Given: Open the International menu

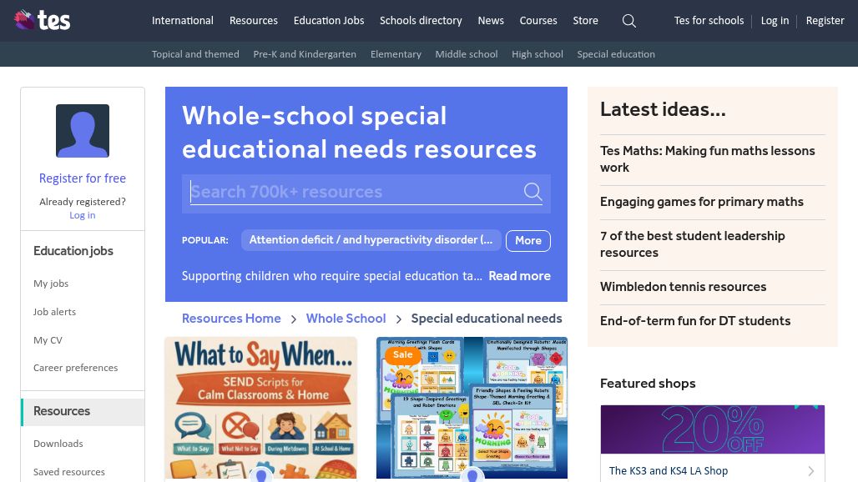Looking at the screenshot, I should click(x=182, y=20).
